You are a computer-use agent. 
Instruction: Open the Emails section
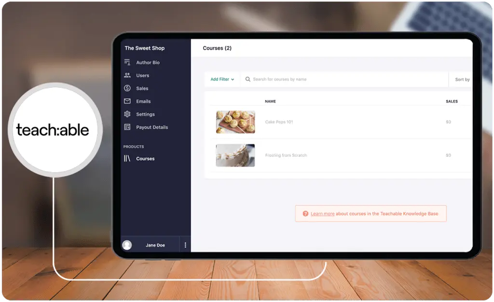click(x=143, y=101)
